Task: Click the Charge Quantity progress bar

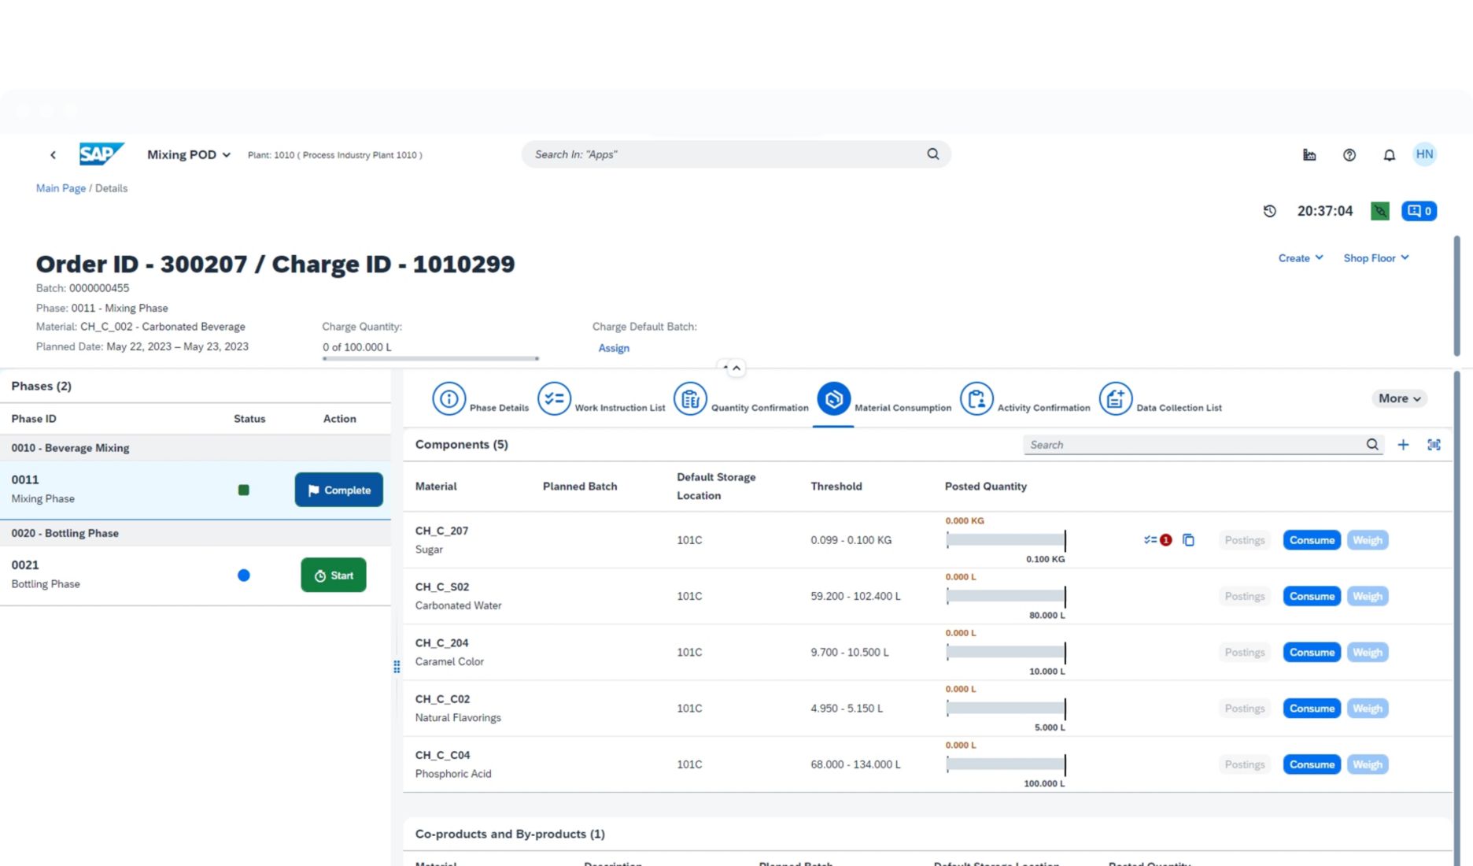Action: click(430, 360)
